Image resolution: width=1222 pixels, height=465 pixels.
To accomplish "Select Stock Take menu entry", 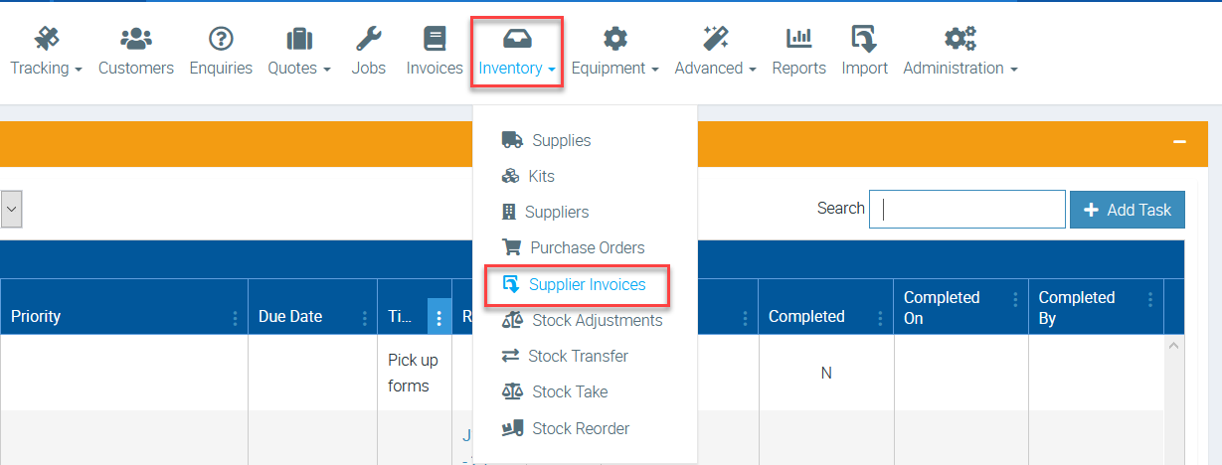I will click(570, 391).
